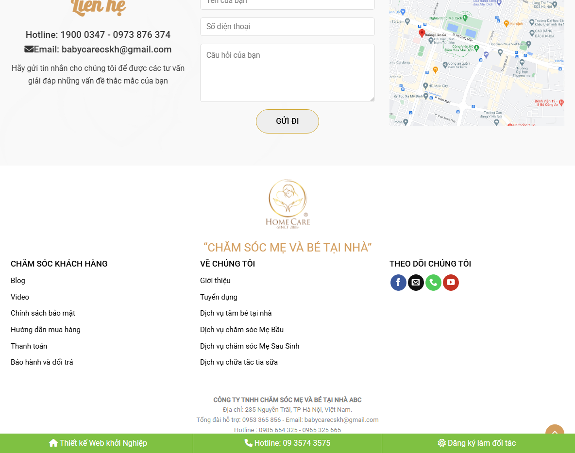Click Hotline: 09 3574 3575 bar
This screenshot has width=575, height=453.
[x=287, y=443]
